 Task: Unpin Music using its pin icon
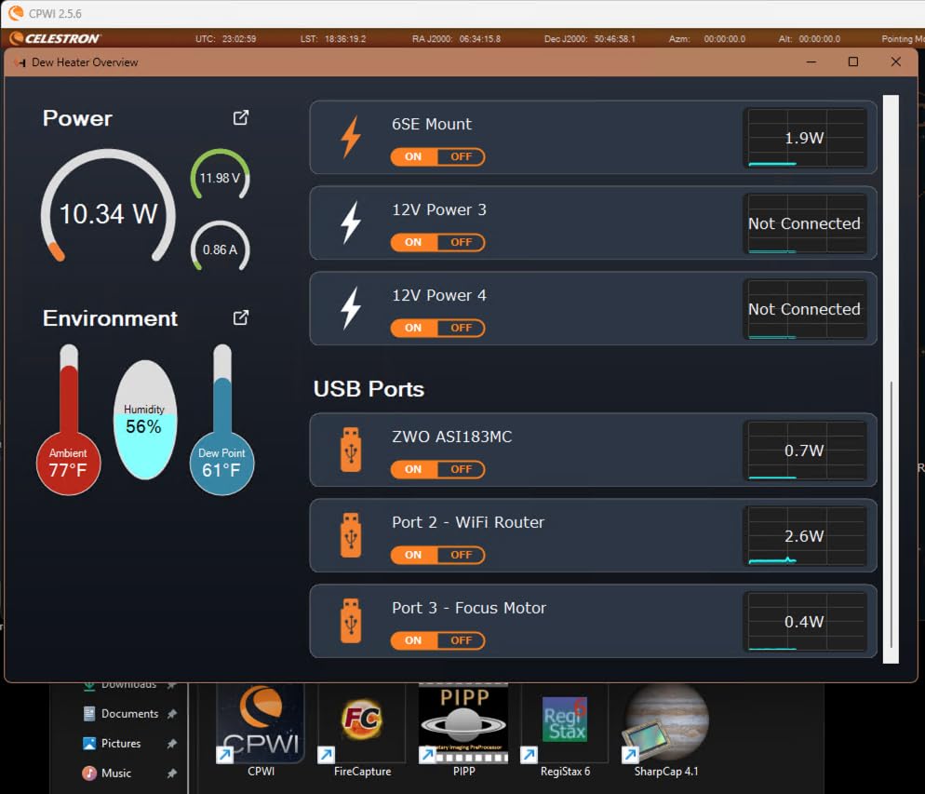click(x=171, y=773)
